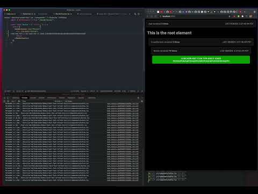Switch to the Performance tab in DevTools

pos(52,98)
